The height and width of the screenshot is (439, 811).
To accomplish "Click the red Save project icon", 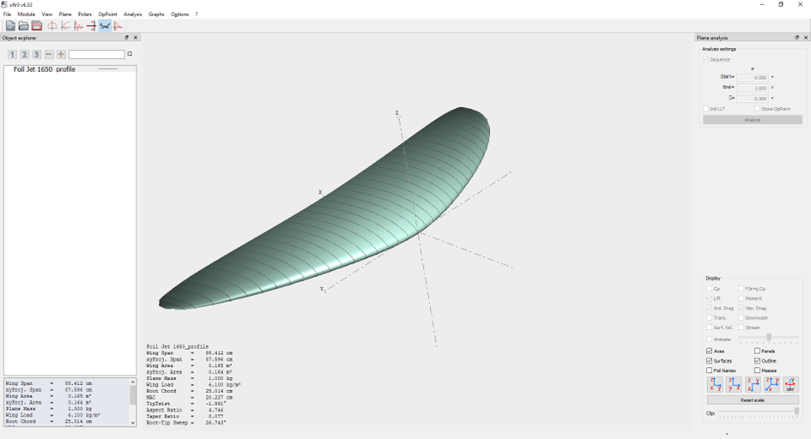I will click(x=36, y=27).
